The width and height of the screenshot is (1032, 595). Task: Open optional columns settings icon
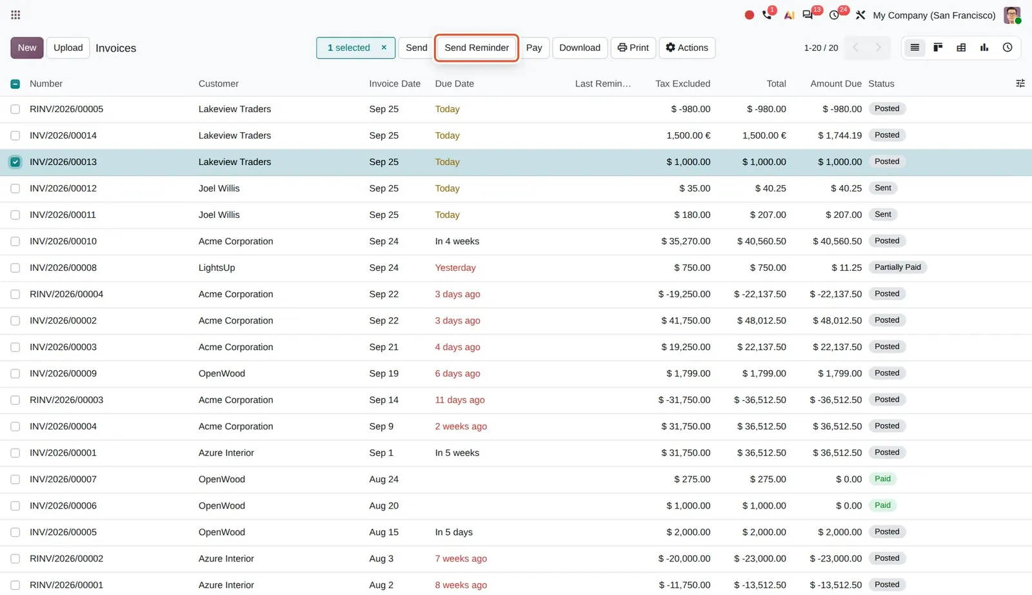pyautogui.click(x=1020, y=83)
